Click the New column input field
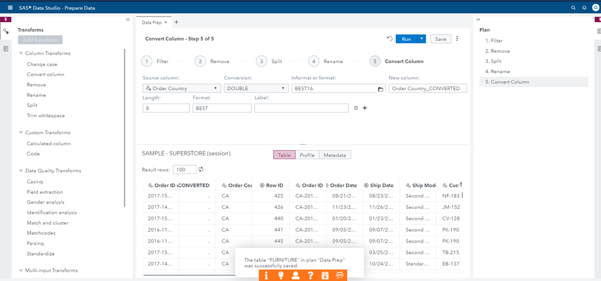 (x=428, y=89)
